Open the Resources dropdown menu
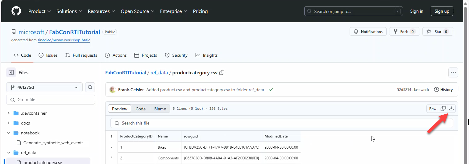The image size is (469, 164). pos(101,11)
